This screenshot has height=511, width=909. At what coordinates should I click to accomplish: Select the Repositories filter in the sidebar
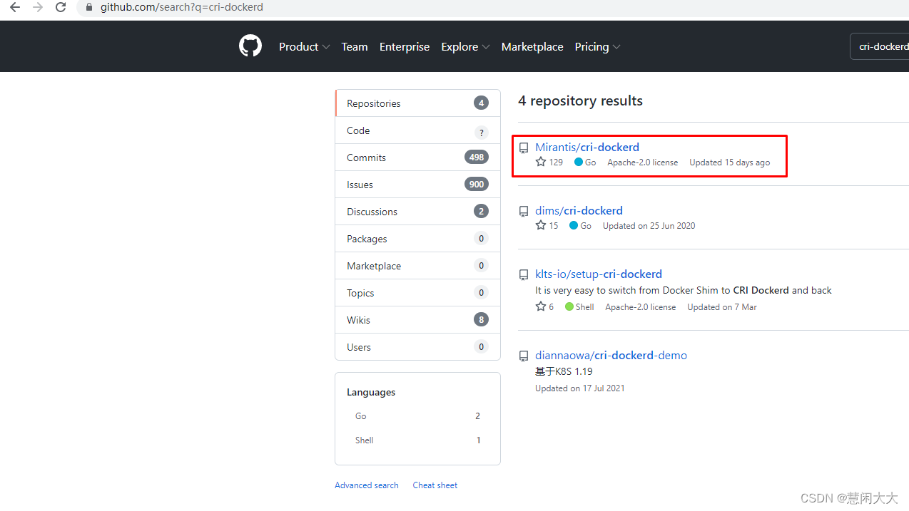coord(417,103)
